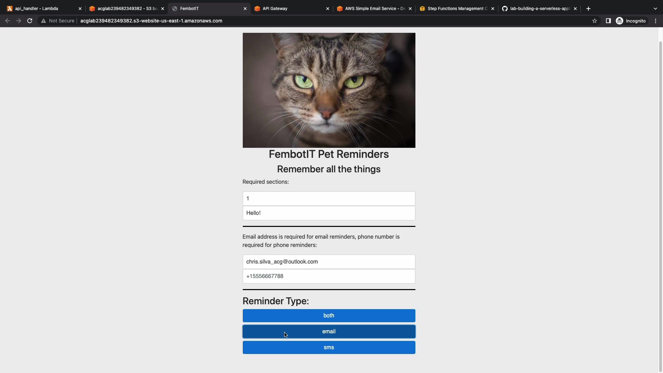Click the message field containing Hello!
The image size is (663, 373).
point(329,213)
